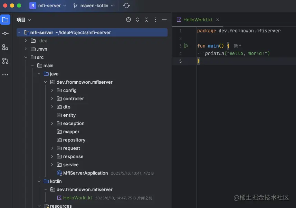Expand the controller package
The height and width of the screenshot is (208, 296).
click(52, 98)
